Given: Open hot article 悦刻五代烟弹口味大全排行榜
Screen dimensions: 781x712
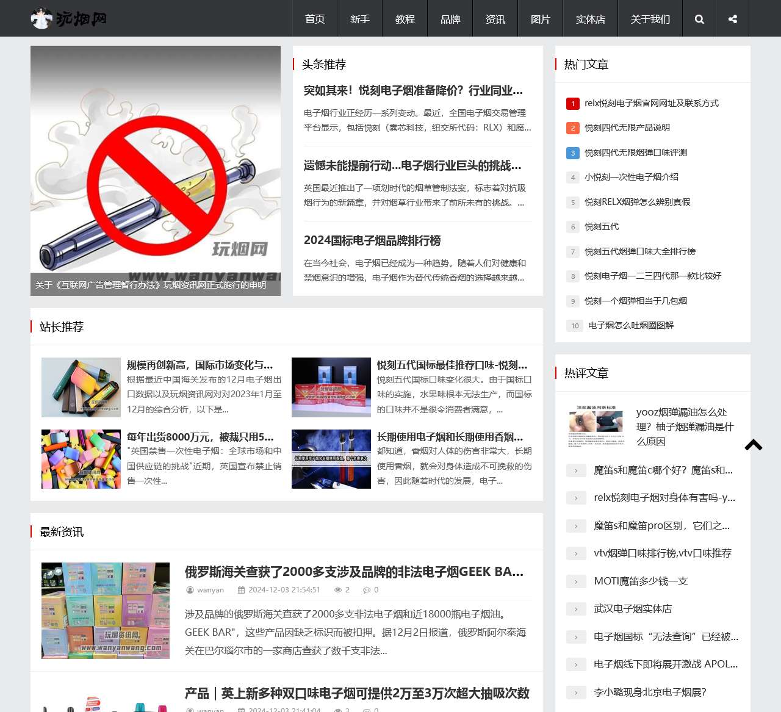Looking at the screenshot, I should [640, 251].
